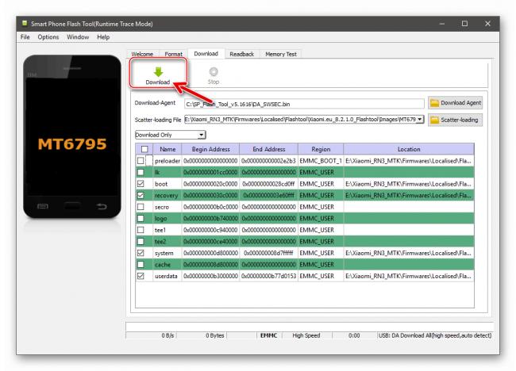This screenshot has width=516, height=371.
Task: Open the Options menu
Action: [x=48, y=36]
